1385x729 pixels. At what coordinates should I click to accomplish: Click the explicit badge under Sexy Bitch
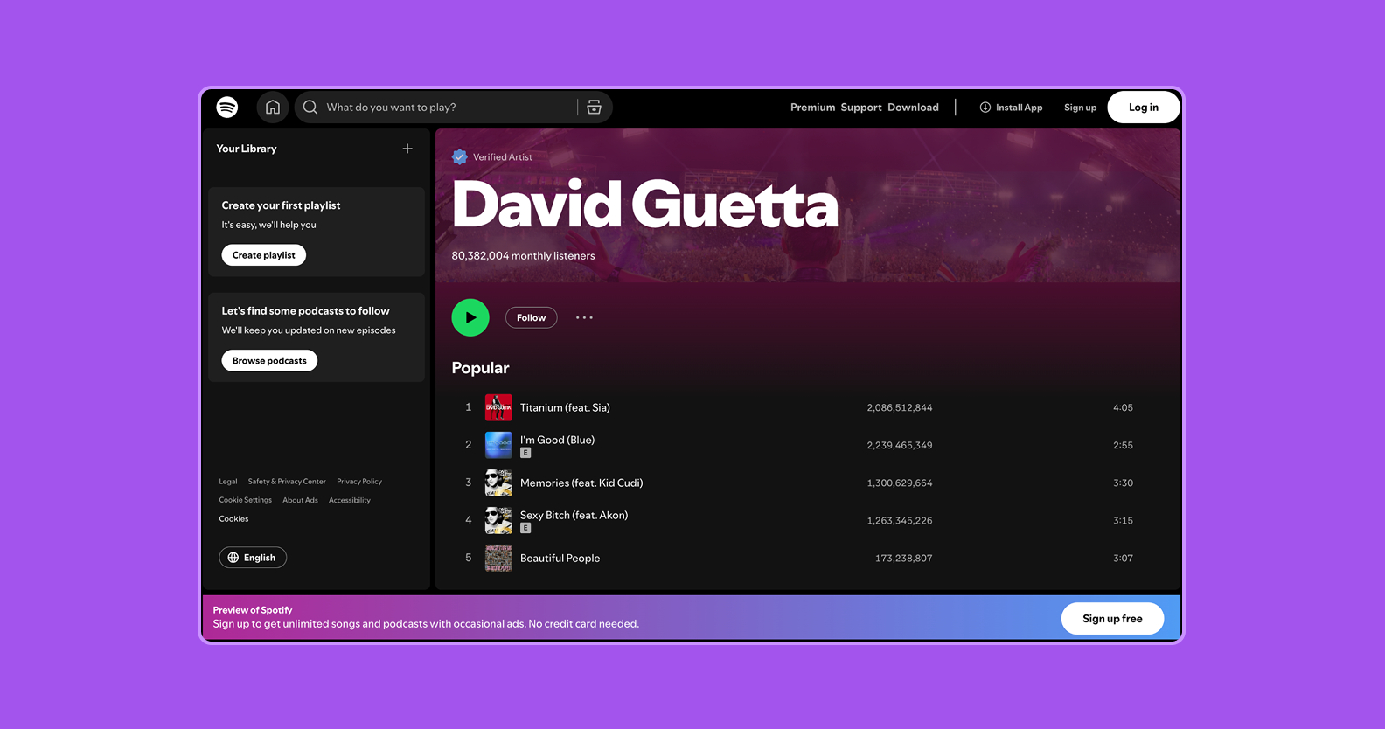pyautogui.click(x=525, y=528)
